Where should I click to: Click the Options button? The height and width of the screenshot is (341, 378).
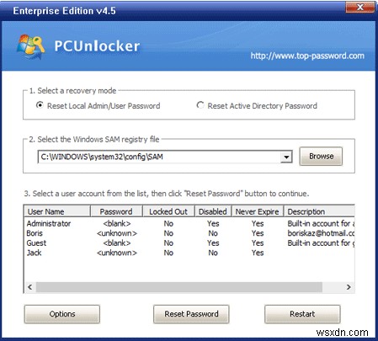tap(62, 314)
